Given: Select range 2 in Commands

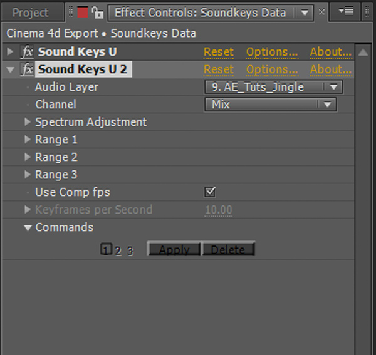Looking at the screenshot, I should click(118, 250).
